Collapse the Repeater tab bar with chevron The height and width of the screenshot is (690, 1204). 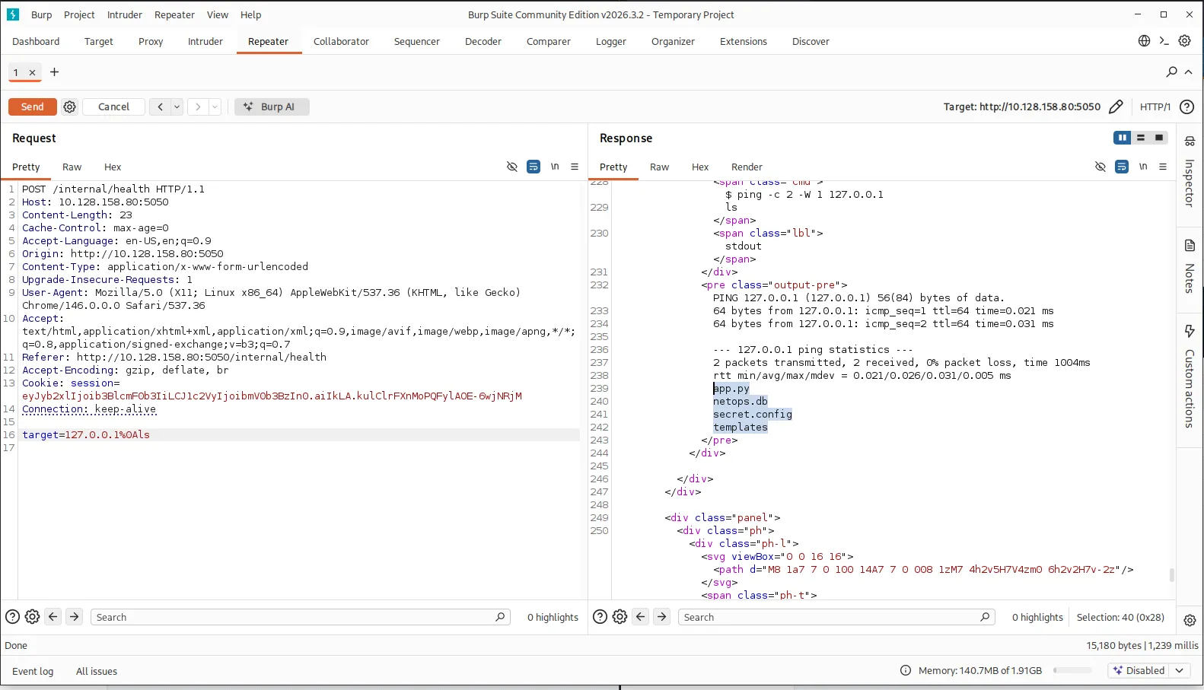pos(1189,72)
